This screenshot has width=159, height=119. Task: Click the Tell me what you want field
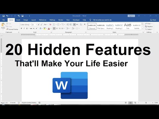102,20
